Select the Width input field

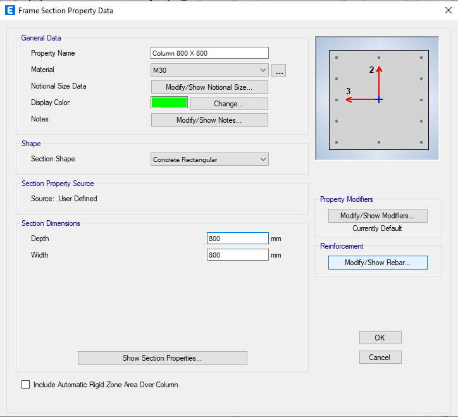click(x=237, y=255)
